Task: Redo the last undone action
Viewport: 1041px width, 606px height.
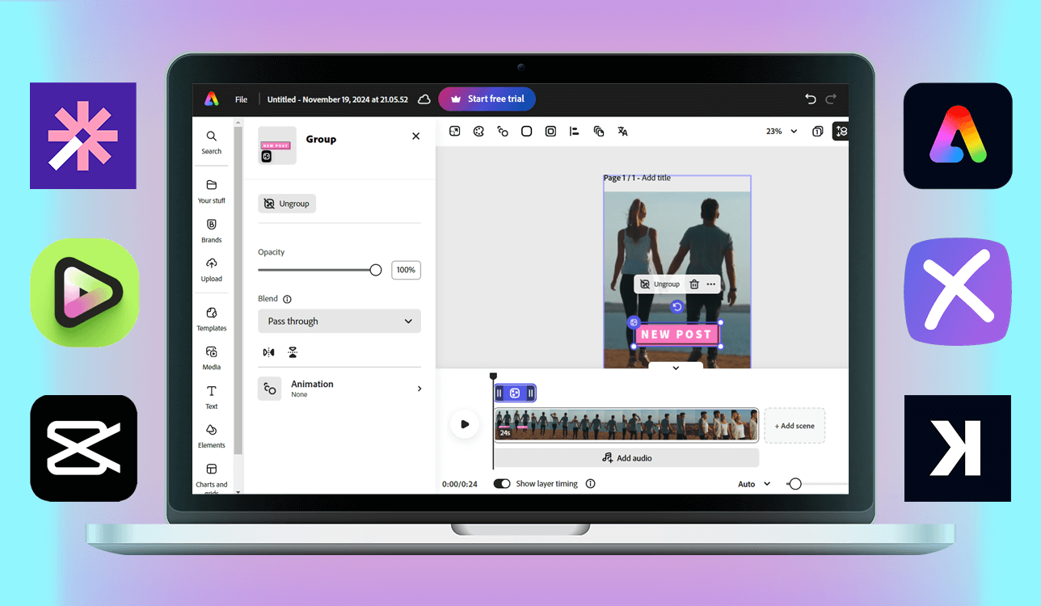Action: click(831, 99)
